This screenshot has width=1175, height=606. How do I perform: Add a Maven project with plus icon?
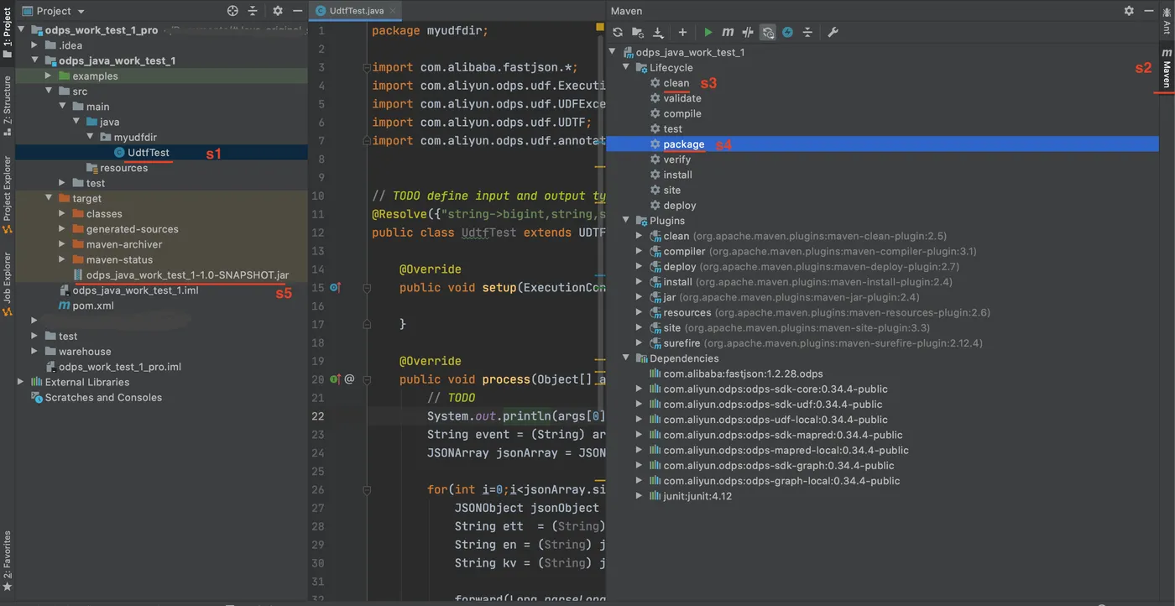(682, 32)
